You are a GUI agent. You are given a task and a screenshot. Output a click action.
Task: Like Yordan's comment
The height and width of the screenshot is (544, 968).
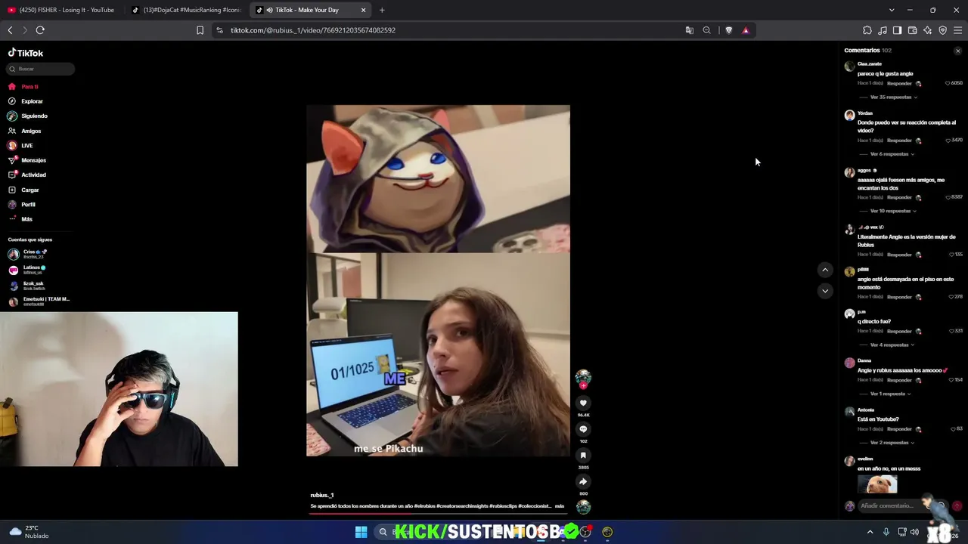click(x=948, y=141)
